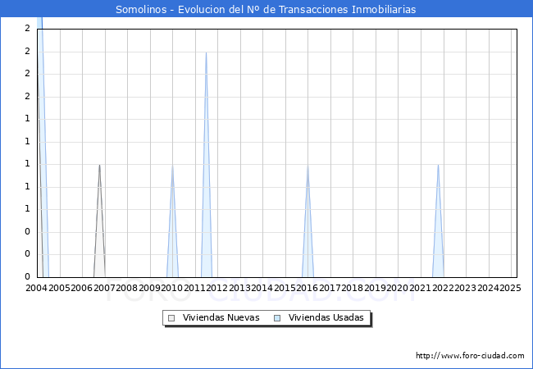Click the chart title 'Somolinos - Evolucion del Nº de Transacciones Inmobiliarias'
Screen dimensions: 533x369
click(266, 9)
